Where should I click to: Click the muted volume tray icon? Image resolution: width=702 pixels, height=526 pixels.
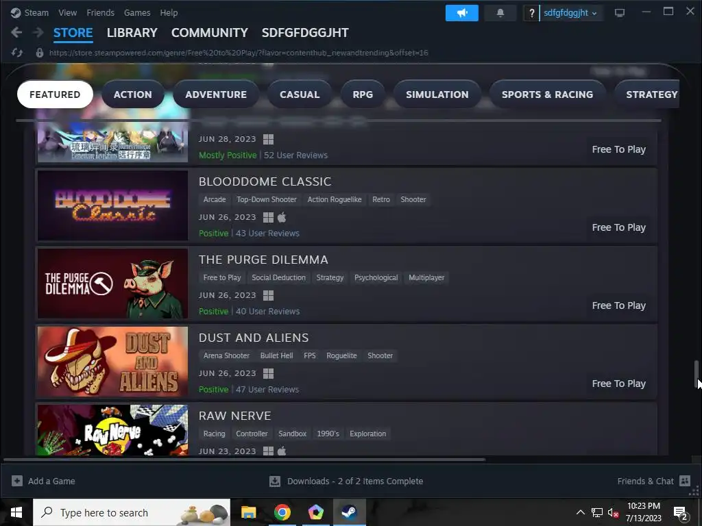pyautogui.click(x=614, y=512)
